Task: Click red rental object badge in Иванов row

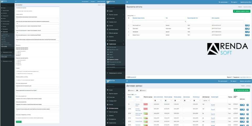Action: 146,104
